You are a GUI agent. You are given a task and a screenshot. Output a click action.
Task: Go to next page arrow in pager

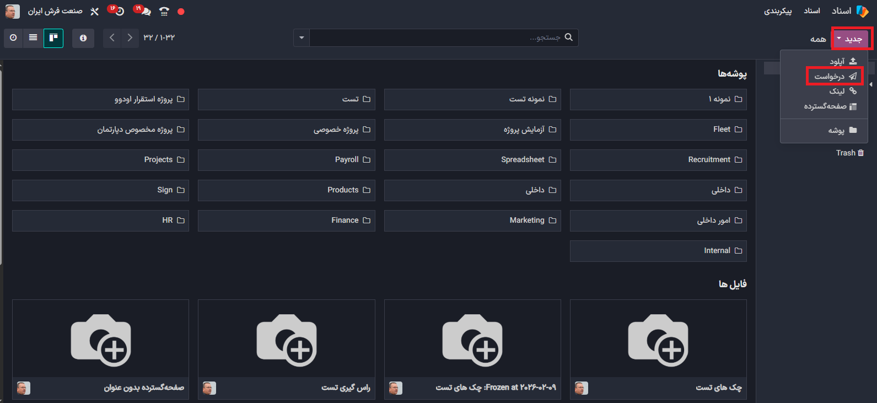coord(130,38)
